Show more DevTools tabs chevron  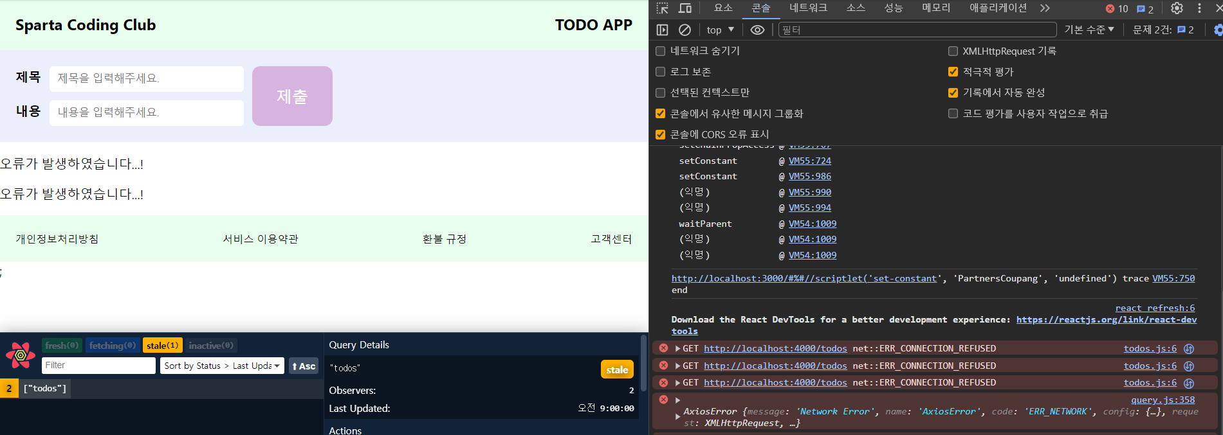coord(1045,8)
